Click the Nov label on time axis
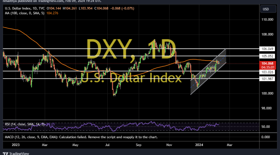Image resolution: width=280 pixels, height=155 pixels. (x=169, y=145)
